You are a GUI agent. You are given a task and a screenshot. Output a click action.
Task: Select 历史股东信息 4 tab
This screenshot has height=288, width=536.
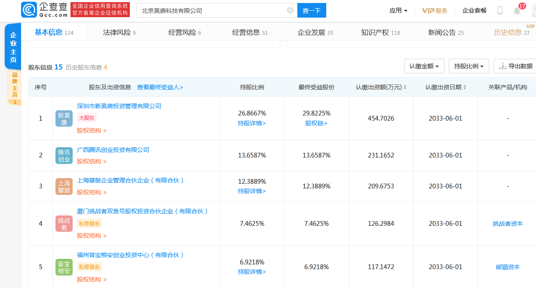coord(86,67)
